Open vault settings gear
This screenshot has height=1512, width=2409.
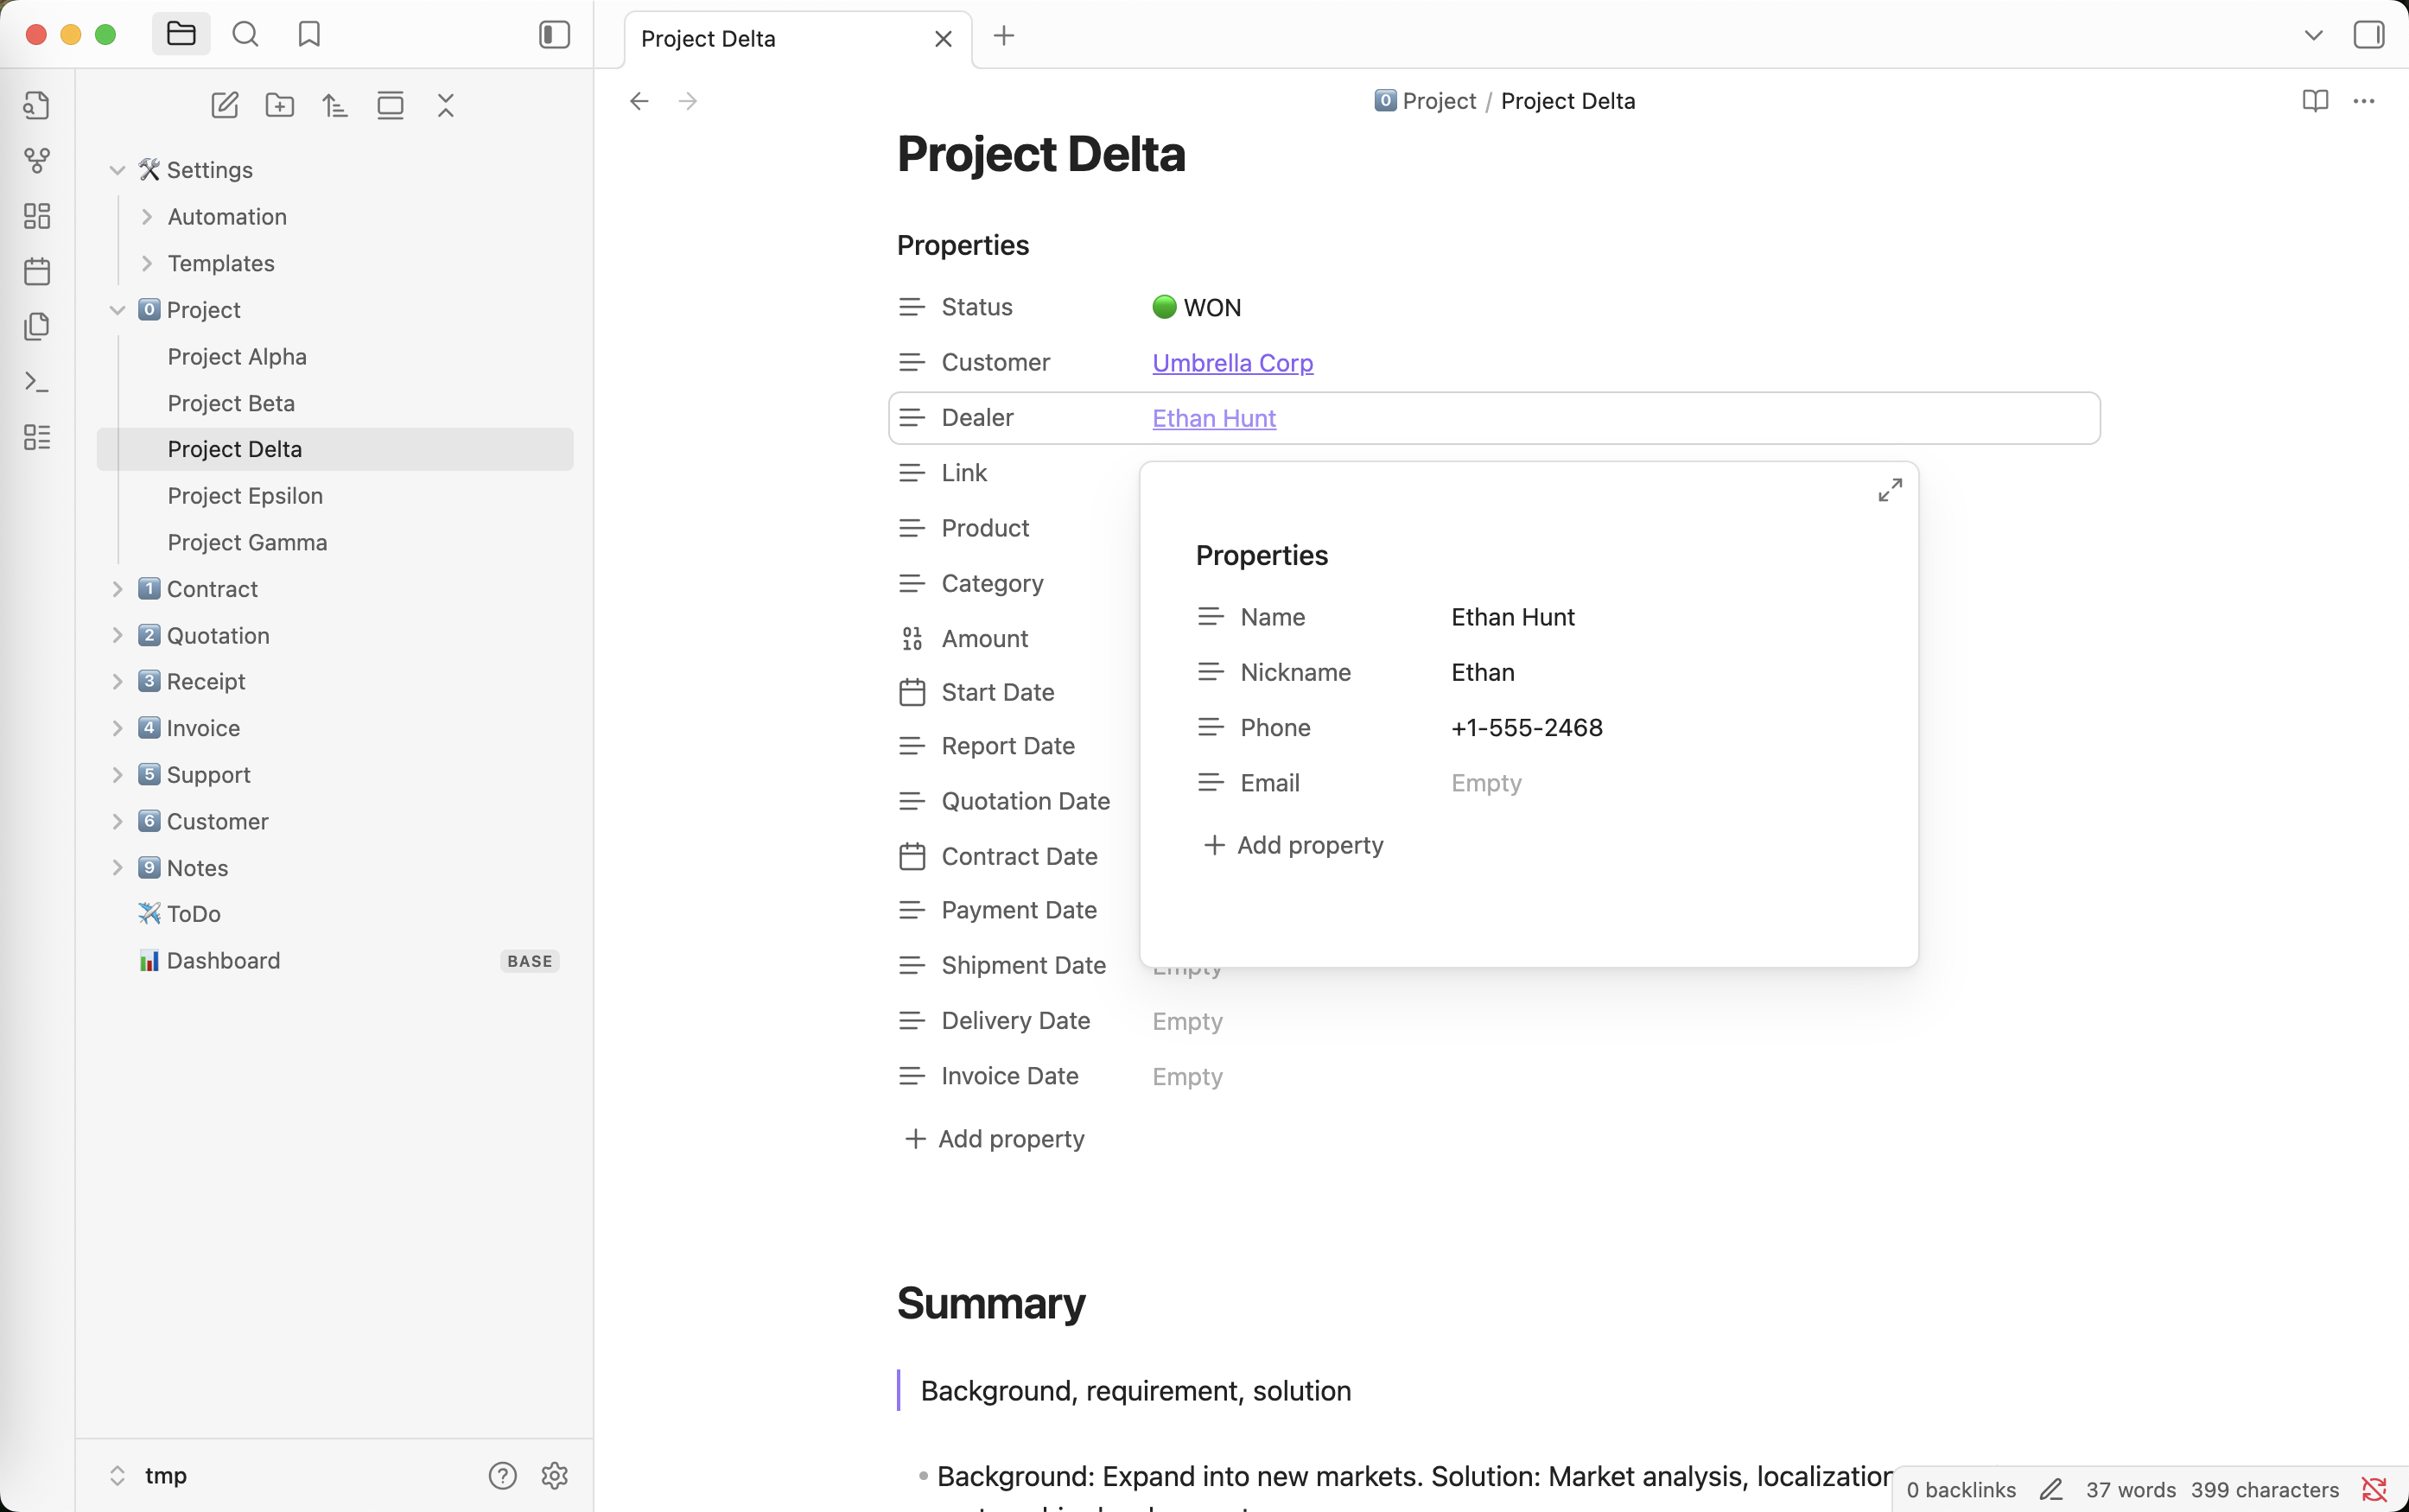555,1475
